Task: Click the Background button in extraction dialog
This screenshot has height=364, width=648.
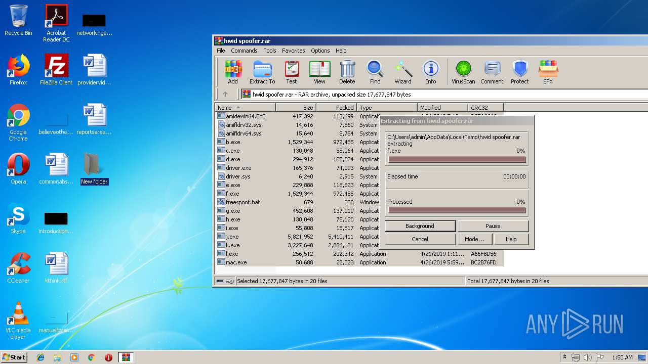Action: click(420, 226)
